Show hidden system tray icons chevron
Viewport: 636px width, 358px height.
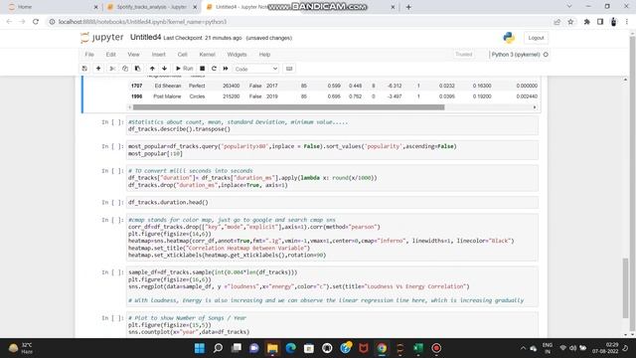523,348
